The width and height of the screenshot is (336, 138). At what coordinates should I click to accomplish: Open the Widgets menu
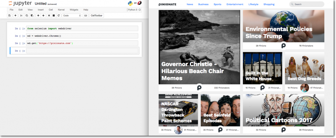(x=74, y=10)
